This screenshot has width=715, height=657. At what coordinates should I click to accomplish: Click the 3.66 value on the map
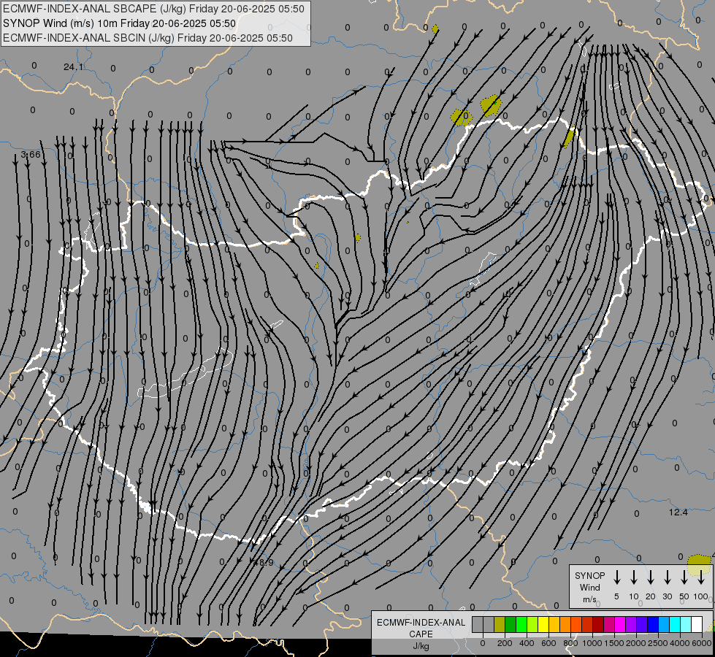click(31, 155)
